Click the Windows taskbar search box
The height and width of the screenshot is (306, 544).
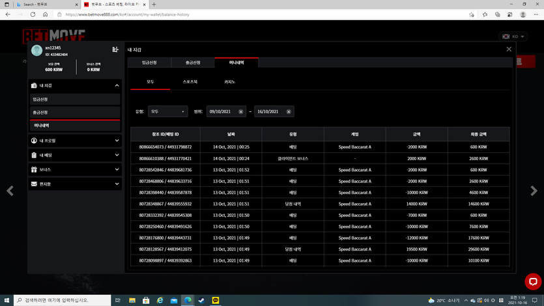[63, 300]
